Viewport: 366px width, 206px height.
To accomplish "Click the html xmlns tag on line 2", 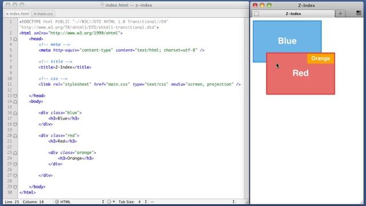I will tap(71, 33).
